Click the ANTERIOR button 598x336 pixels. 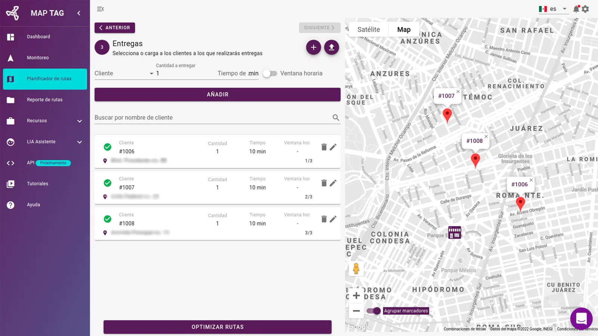(115, 28)
